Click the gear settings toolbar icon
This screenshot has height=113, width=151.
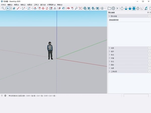pyautogui.click(x=114, y=8)
